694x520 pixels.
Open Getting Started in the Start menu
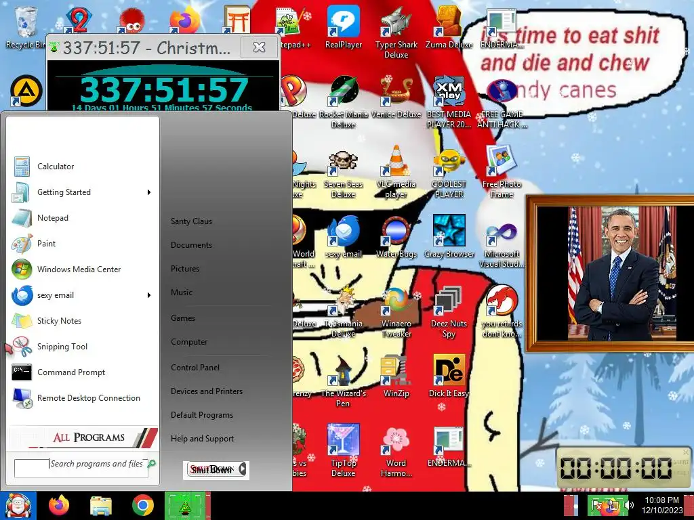(82, 192)
